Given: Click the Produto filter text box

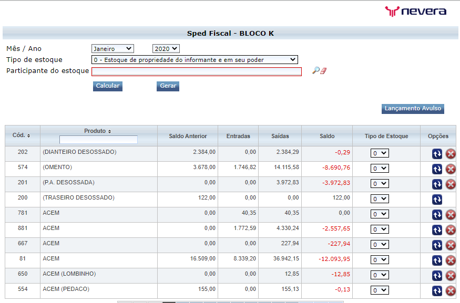Looking at the screenshot, I should coord(98,140).
